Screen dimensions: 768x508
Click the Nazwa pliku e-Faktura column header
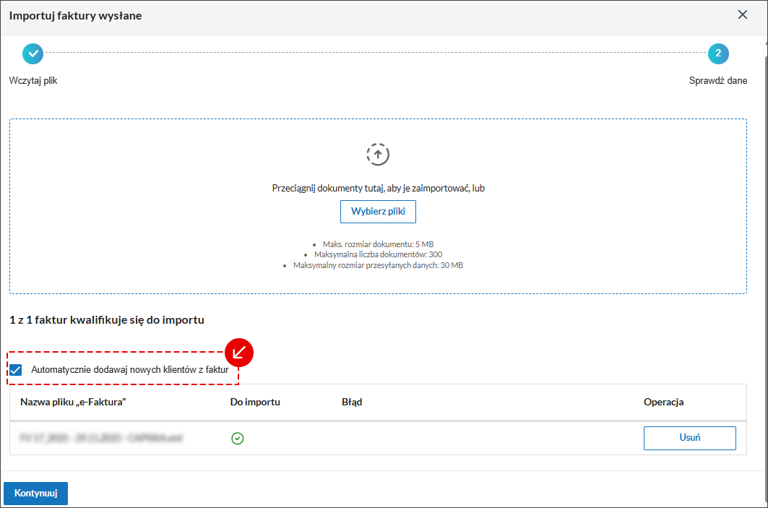[74, 402]
